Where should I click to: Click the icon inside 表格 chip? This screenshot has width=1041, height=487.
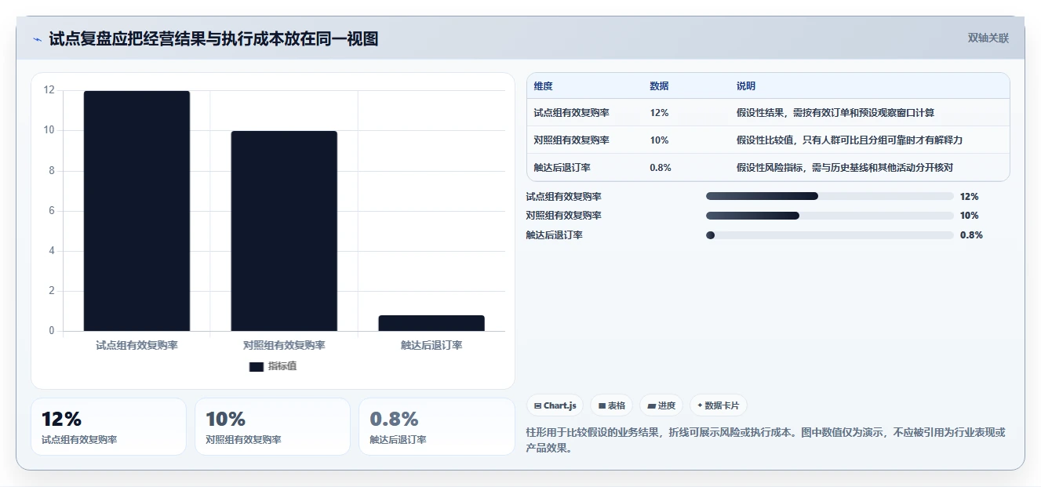click(602, 406)
